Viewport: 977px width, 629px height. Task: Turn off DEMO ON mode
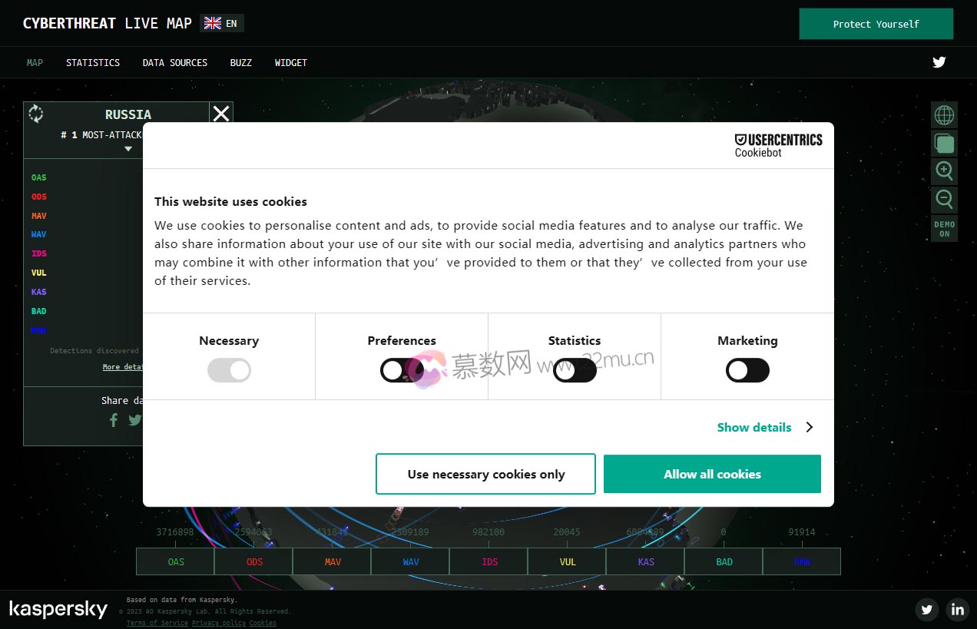click(944, 228)
